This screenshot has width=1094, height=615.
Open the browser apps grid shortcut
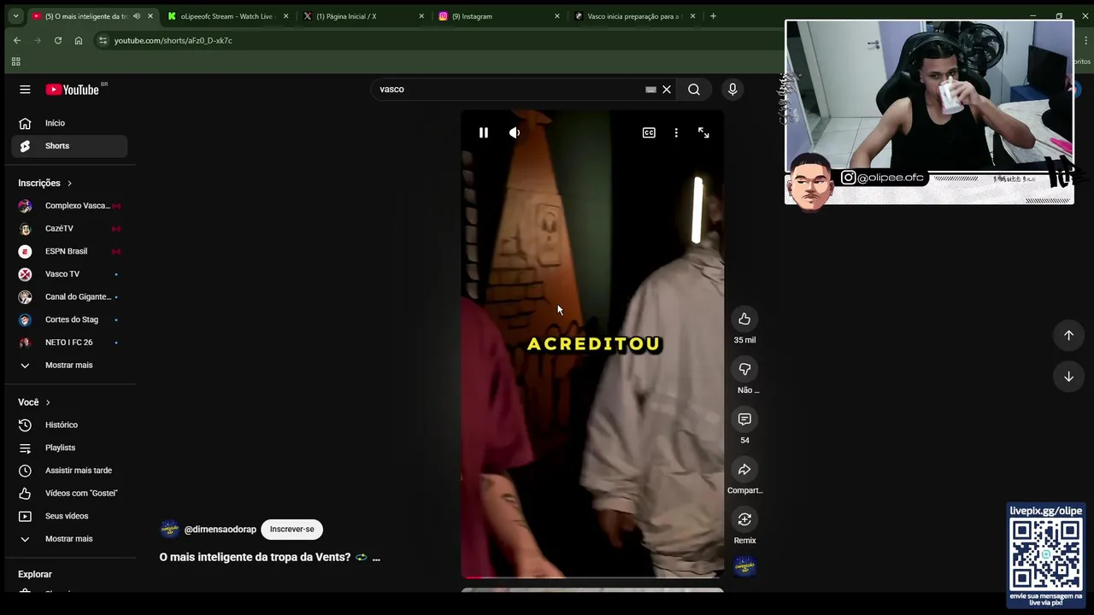point(15,61)
